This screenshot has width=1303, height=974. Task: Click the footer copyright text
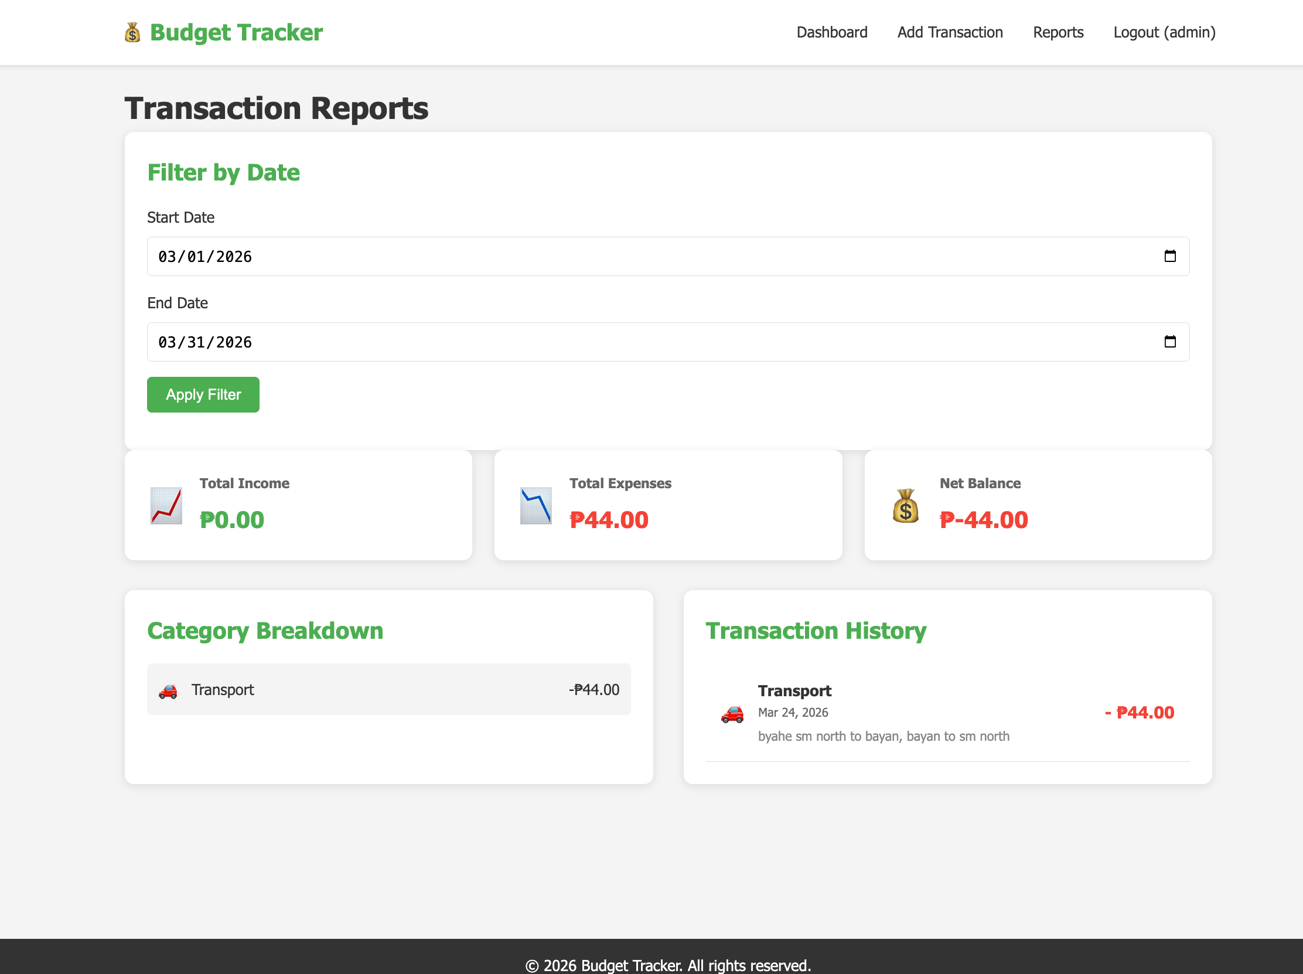(x=668, y=965)
